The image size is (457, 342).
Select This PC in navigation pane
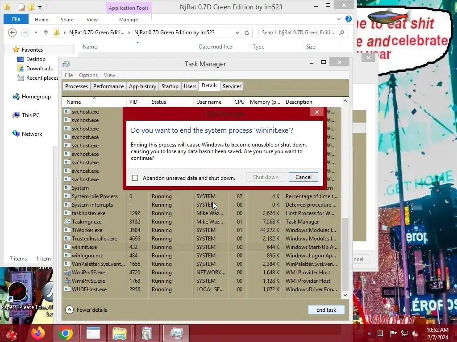tap(26, 115)
